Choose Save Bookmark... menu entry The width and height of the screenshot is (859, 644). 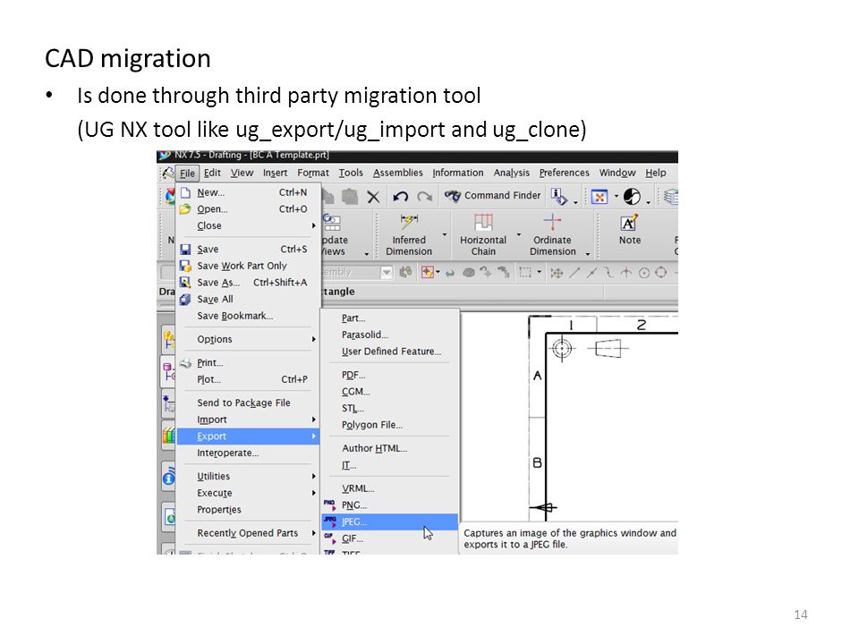pos(235,316)
